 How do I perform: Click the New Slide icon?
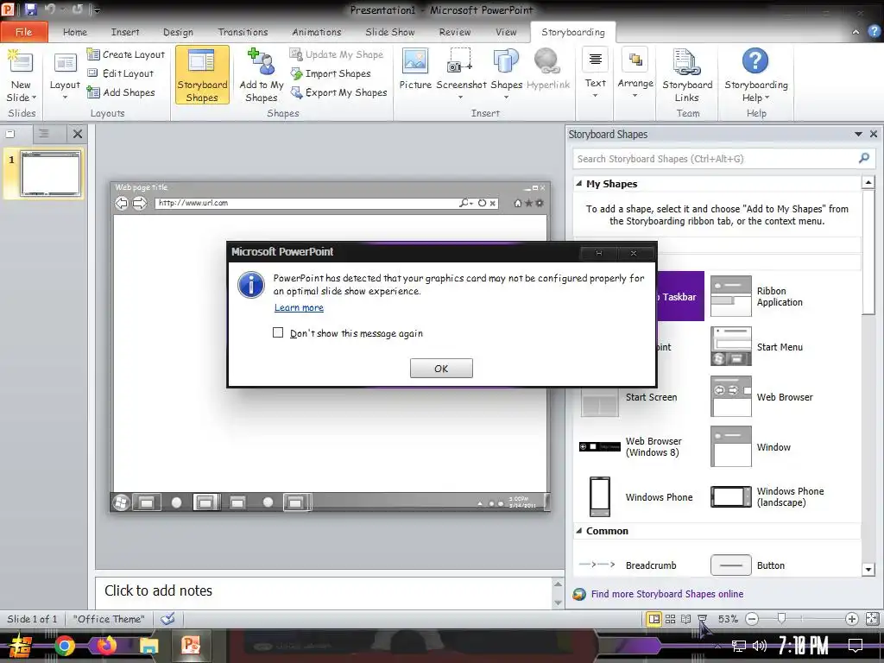coord(21,61)
